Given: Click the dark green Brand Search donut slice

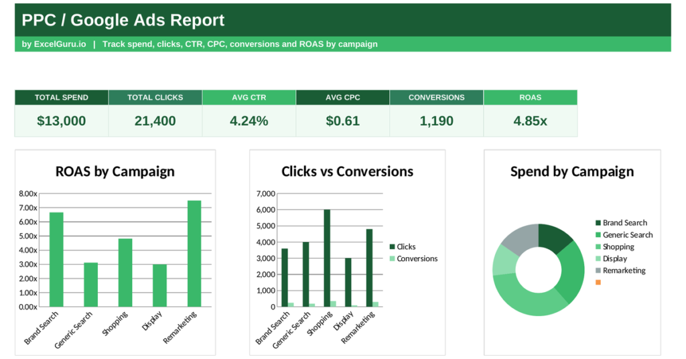Looking at the screenshot, I should [553, 238].
